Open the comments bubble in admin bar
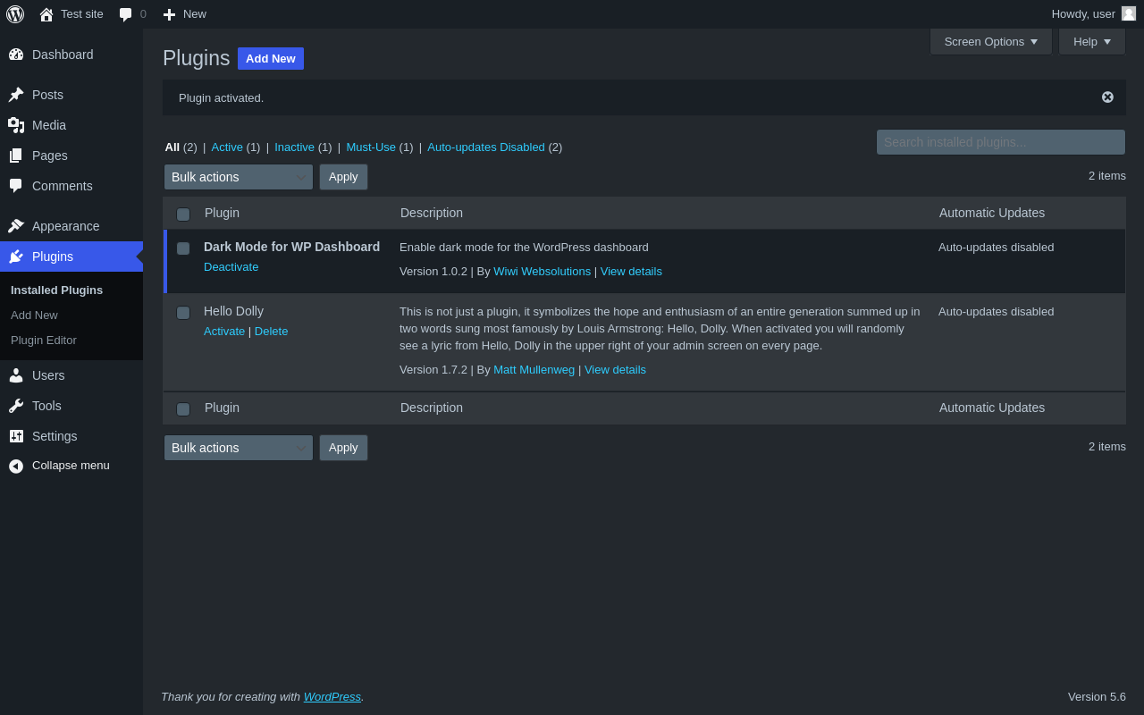The height and width of the screenshot is (715, 1144). click(126, 14)
